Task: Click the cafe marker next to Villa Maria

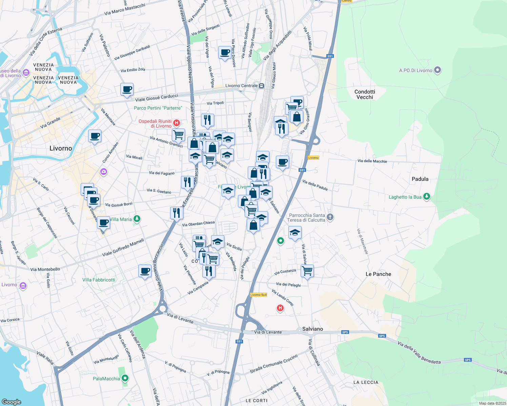Action: pos(104,223)
